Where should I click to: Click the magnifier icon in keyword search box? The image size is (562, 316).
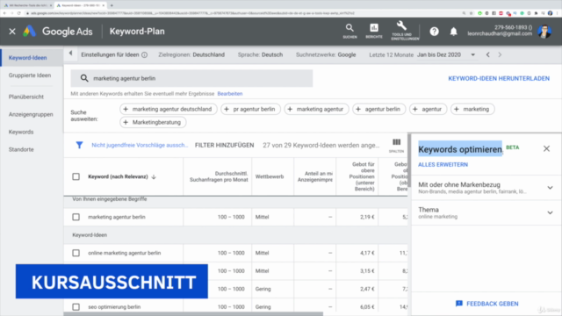point(84,78)
